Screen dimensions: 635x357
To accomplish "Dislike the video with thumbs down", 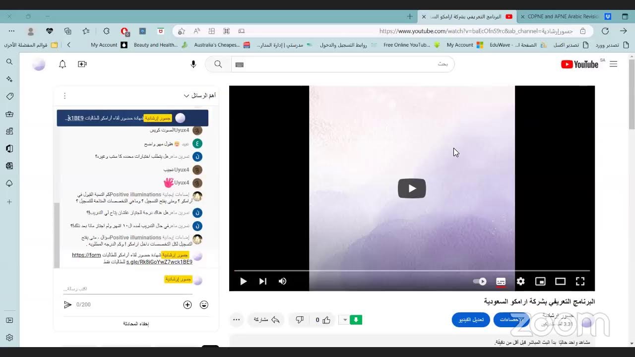I will tap(300, 320).
